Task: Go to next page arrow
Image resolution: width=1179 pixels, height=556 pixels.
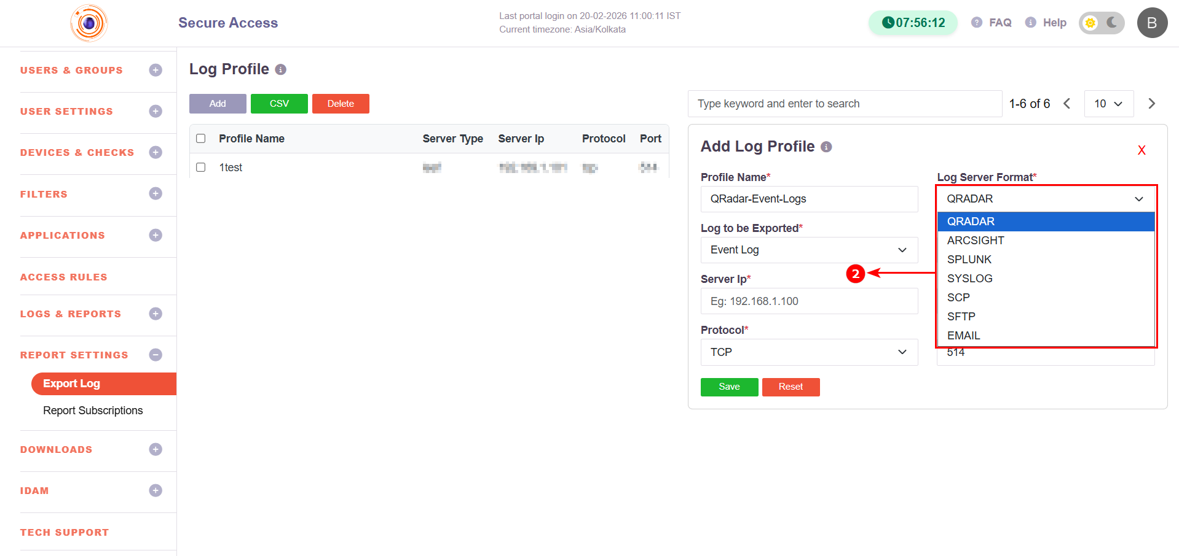Action: click(x=1151, y=104)
